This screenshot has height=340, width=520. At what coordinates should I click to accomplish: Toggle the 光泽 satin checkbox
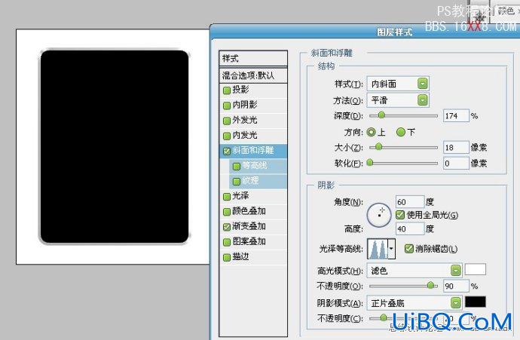227,197
